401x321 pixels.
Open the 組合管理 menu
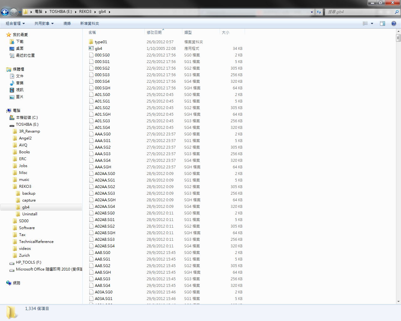[x=15, y=24]
